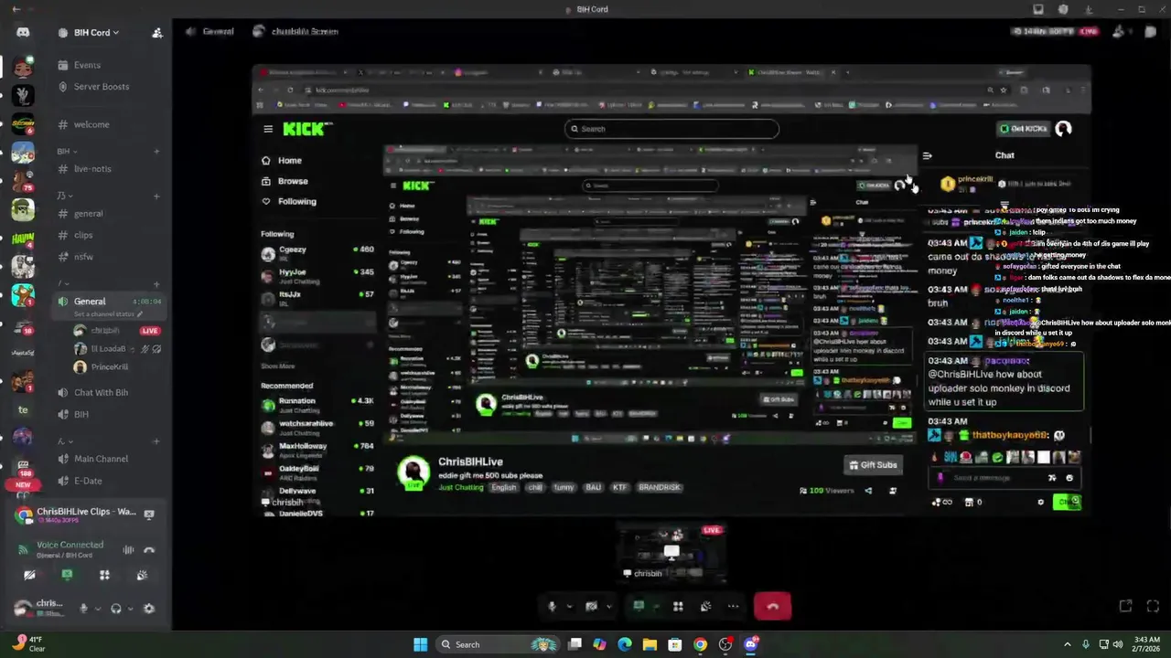The height and width of the screenshot is (658, 1171).
Task: Click the largest Kick search field
Action: coord(672,129)
